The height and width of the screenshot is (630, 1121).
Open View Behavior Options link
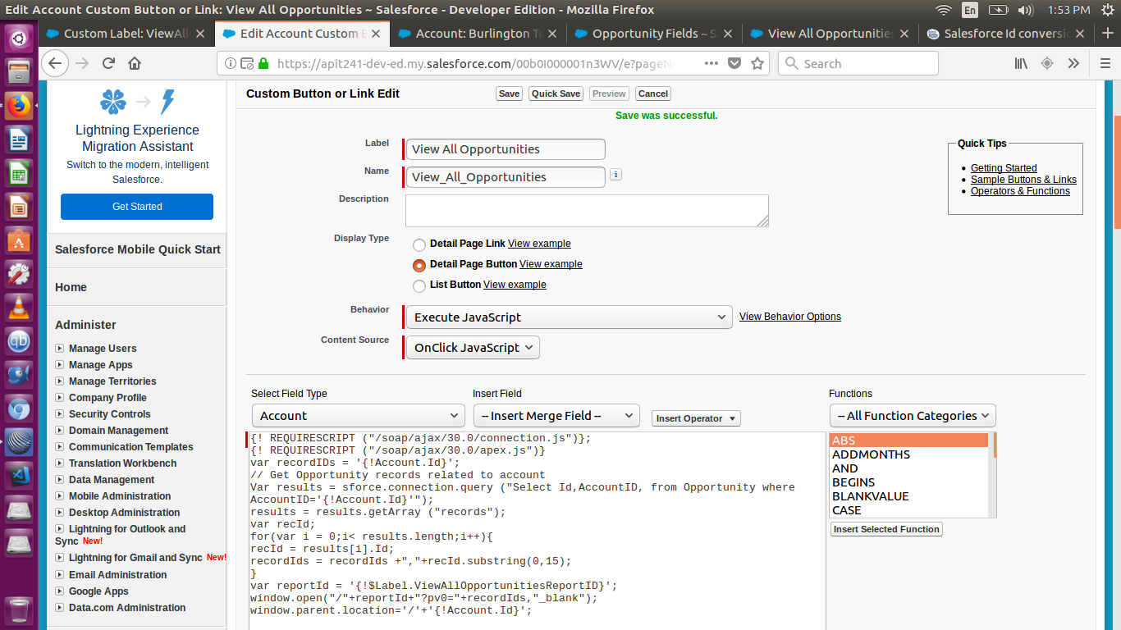tap(790, 317)
